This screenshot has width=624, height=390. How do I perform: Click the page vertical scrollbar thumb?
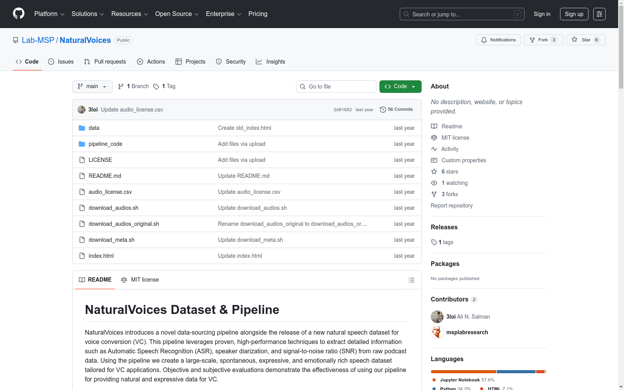pyautogui.click(x=621, y=47)
